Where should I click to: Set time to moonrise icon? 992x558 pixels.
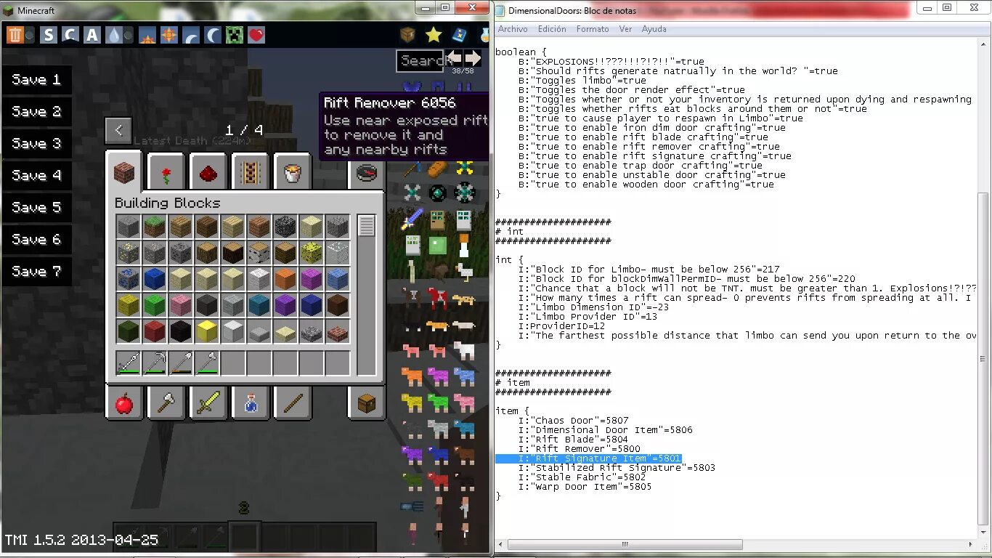(x=191, y=35)
